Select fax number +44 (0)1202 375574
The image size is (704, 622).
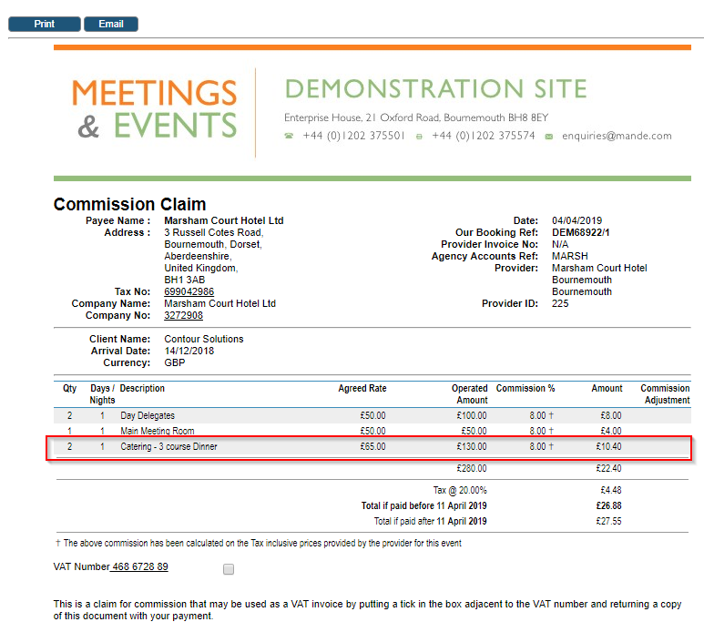click(x=483, y=136)
